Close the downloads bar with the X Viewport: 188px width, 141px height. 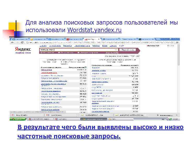click(177, 115)
